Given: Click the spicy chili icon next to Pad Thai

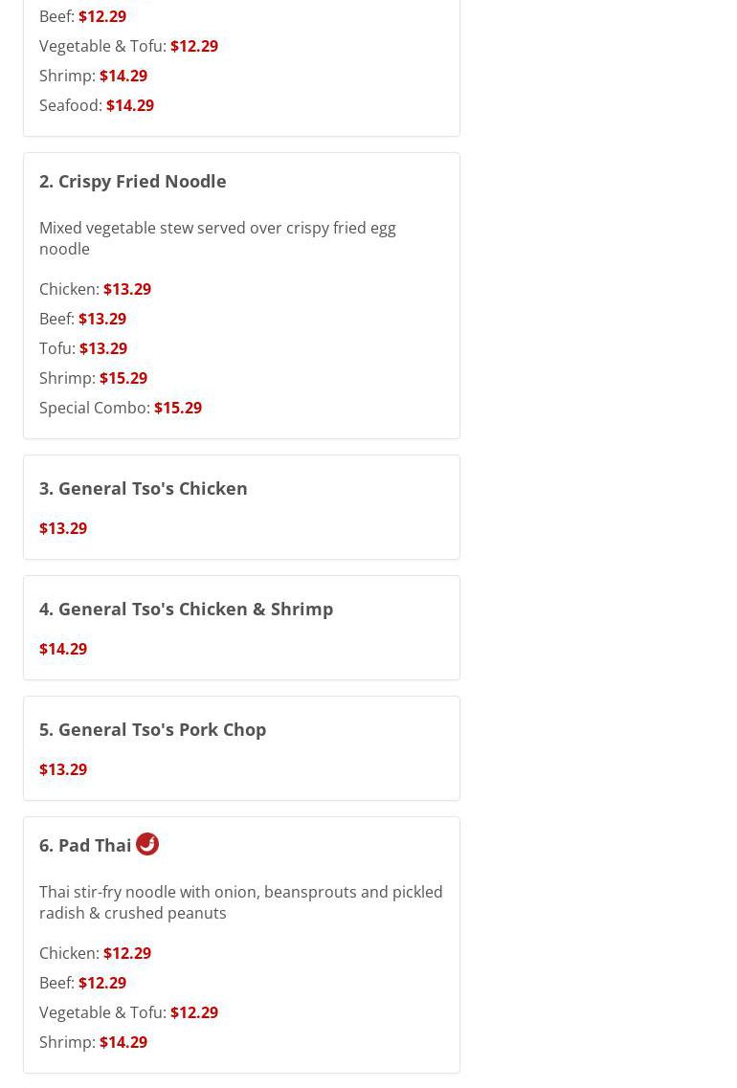Looking at the screenshot, I should [147, 844].
